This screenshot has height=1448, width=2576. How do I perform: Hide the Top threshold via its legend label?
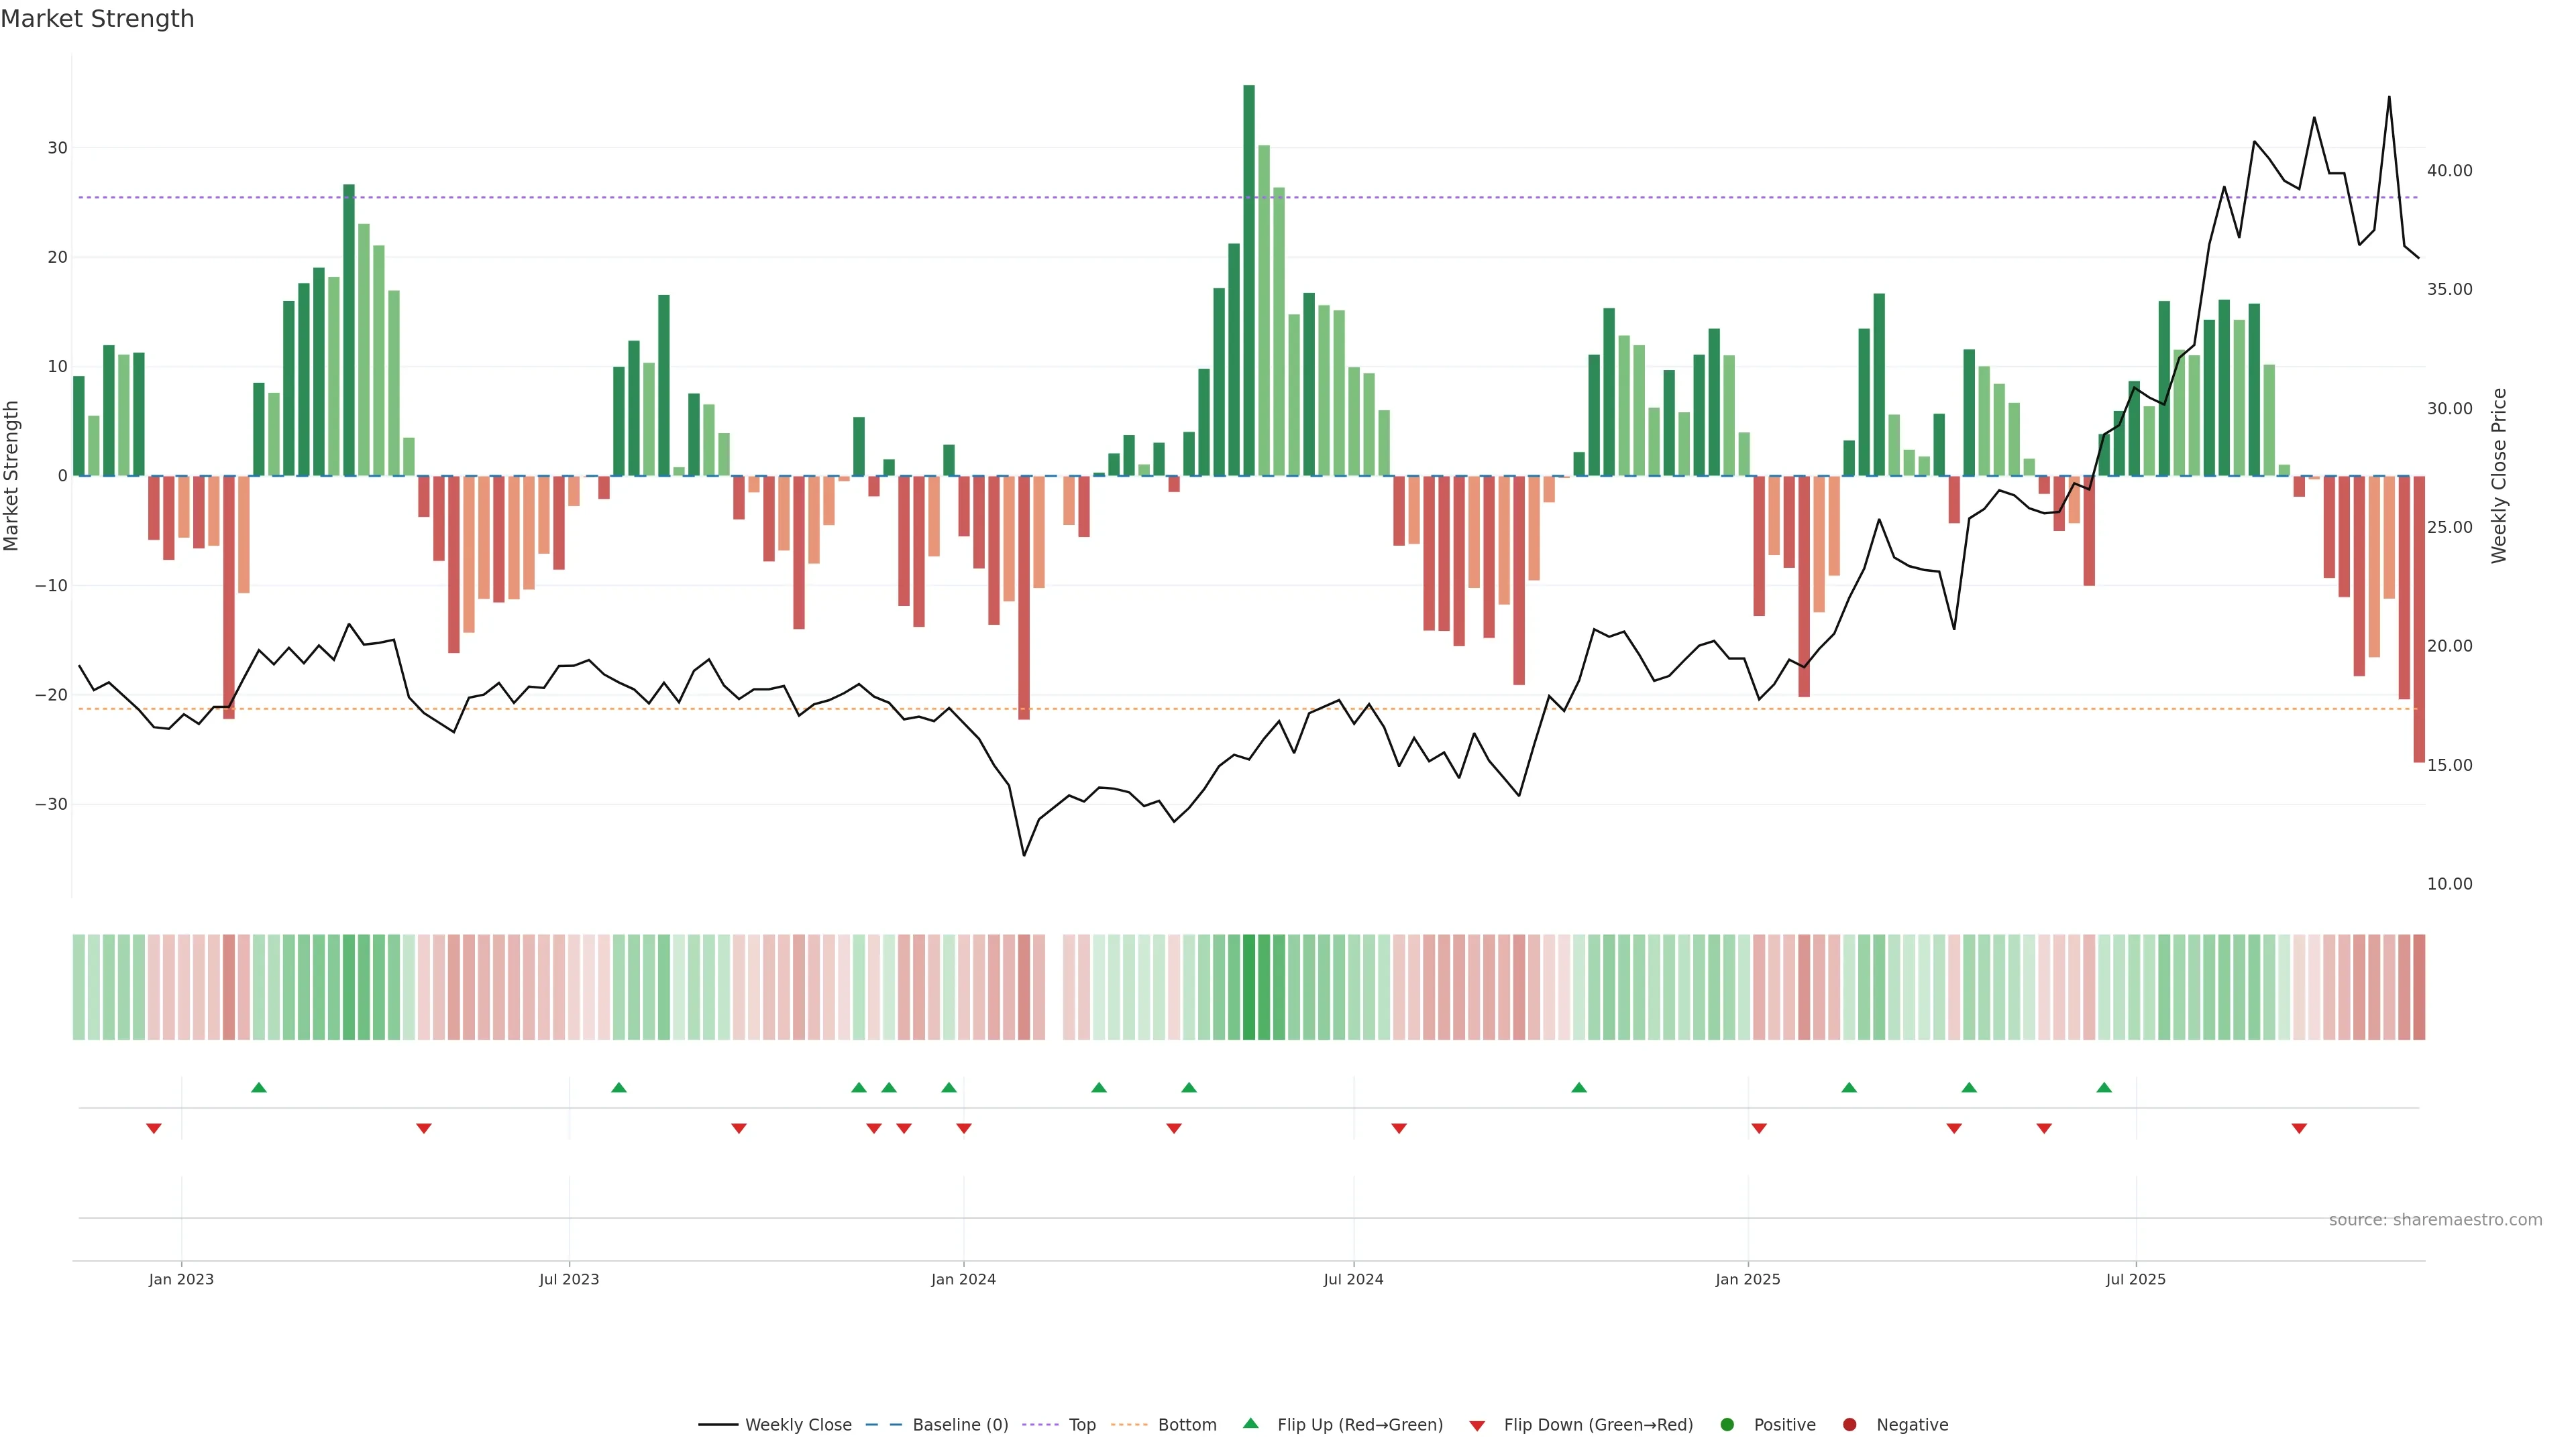(1082, 1424)
